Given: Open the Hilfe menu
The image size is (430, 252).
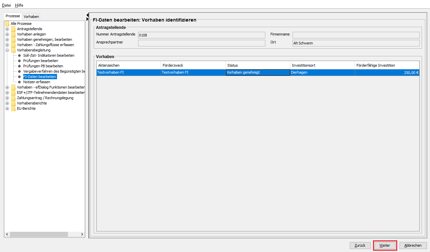Looking at the screenshot, I should 19,5.
